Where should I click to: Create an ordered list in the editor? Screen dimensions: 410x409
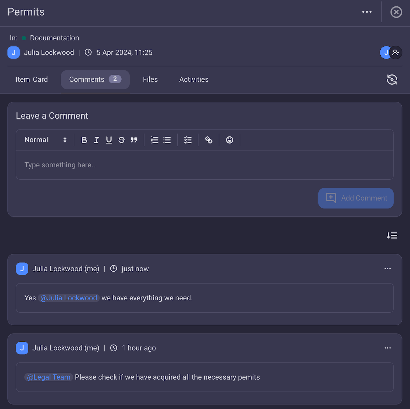154,140
